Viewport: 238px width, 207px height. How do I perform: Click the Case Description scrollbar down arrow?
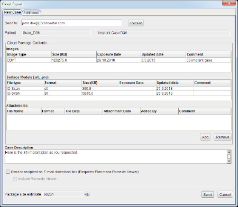[229, 161]
